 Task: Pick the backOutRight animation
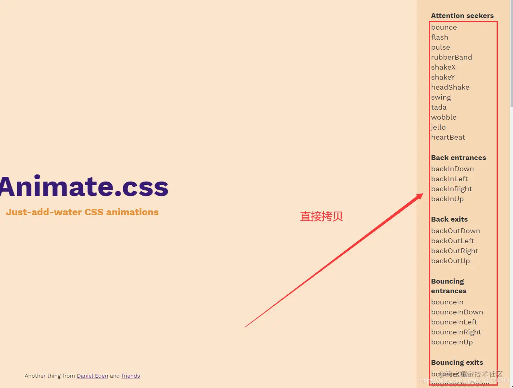pyautogui.click(x=455, y=251)
